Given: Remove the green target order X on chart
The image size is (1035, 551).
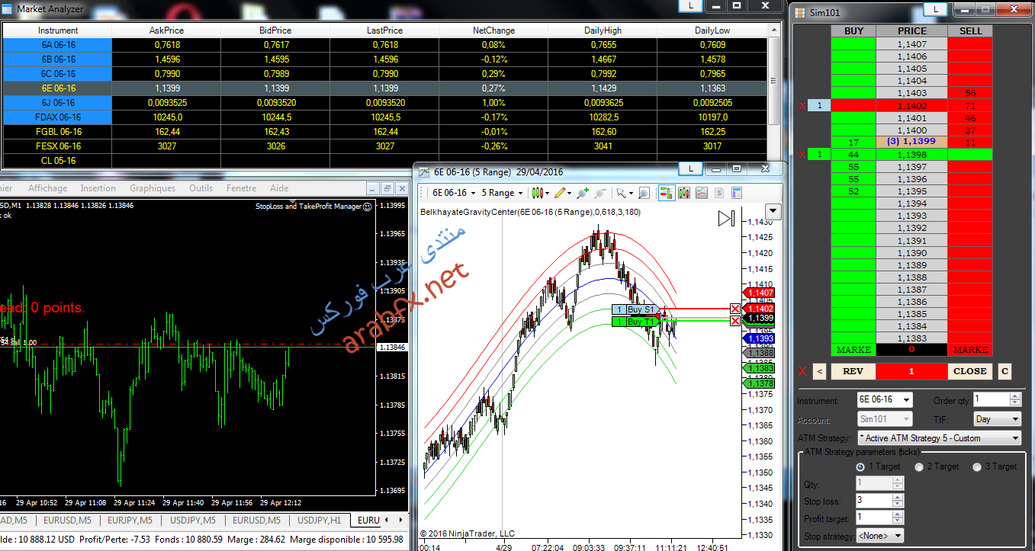Looking at the screenshot, I should 735,321.
